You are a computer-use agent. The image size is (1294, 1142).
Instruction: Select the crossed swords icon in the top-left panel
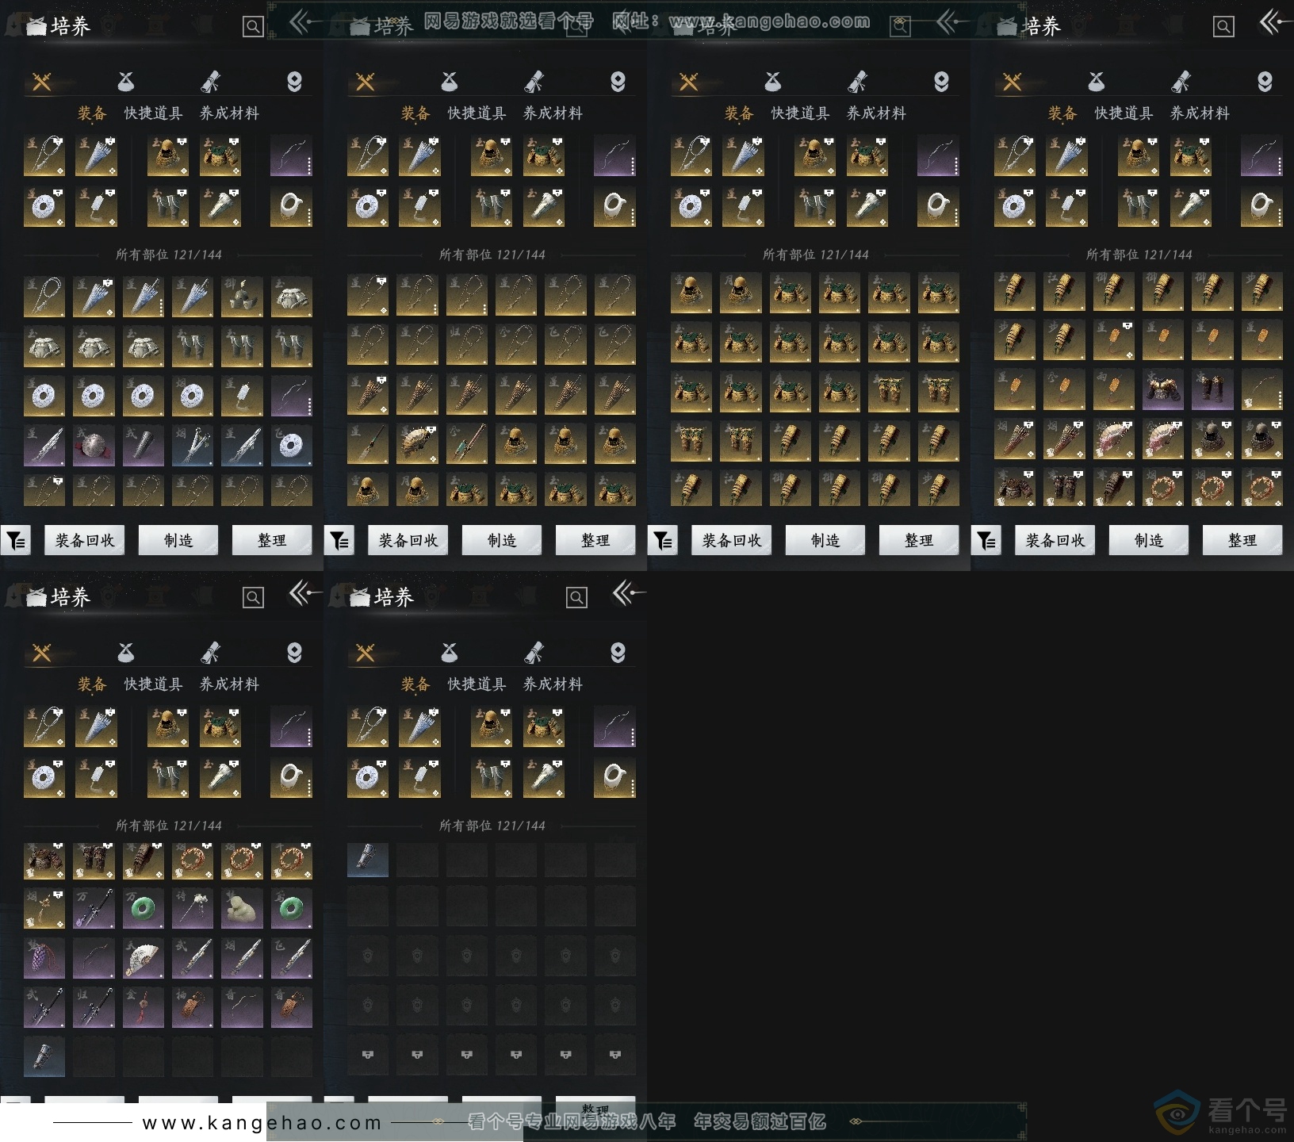(x=42, y=82)
